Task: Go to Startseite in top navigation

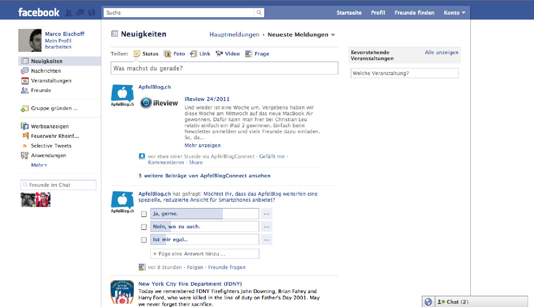Action: point(349,13)
